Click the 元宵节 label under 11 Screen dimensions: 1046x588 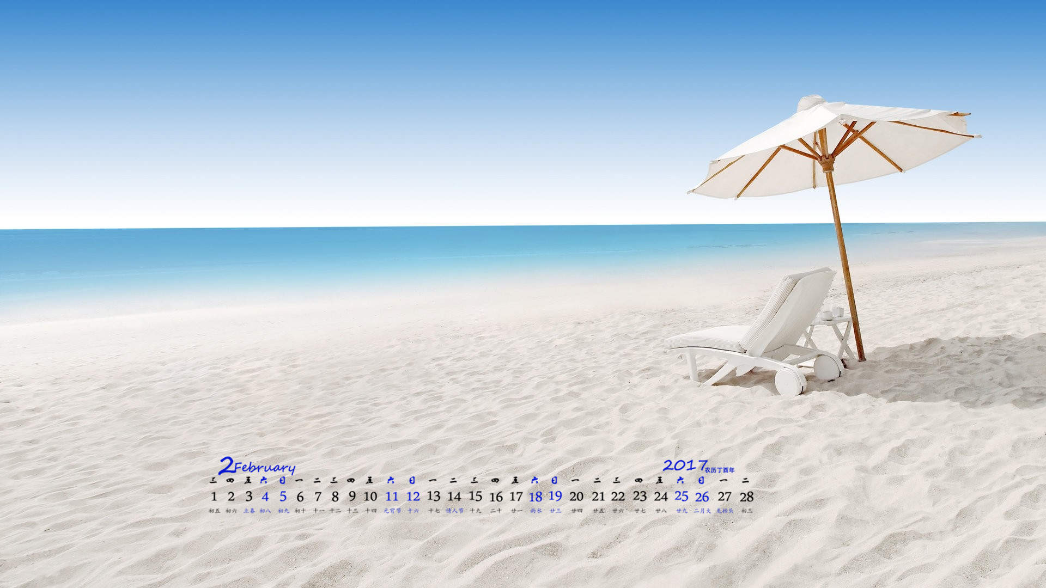[392, 511]
